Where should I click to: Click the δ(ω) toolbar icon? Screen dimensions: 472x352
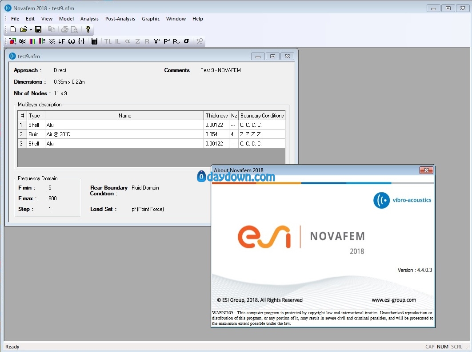click(23, 41)
